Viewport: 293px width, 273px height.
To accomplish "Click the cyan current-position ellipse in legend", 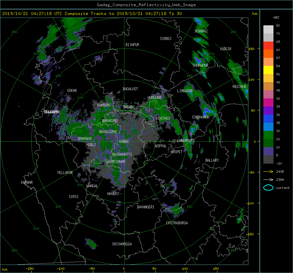I will coord(268,188).
